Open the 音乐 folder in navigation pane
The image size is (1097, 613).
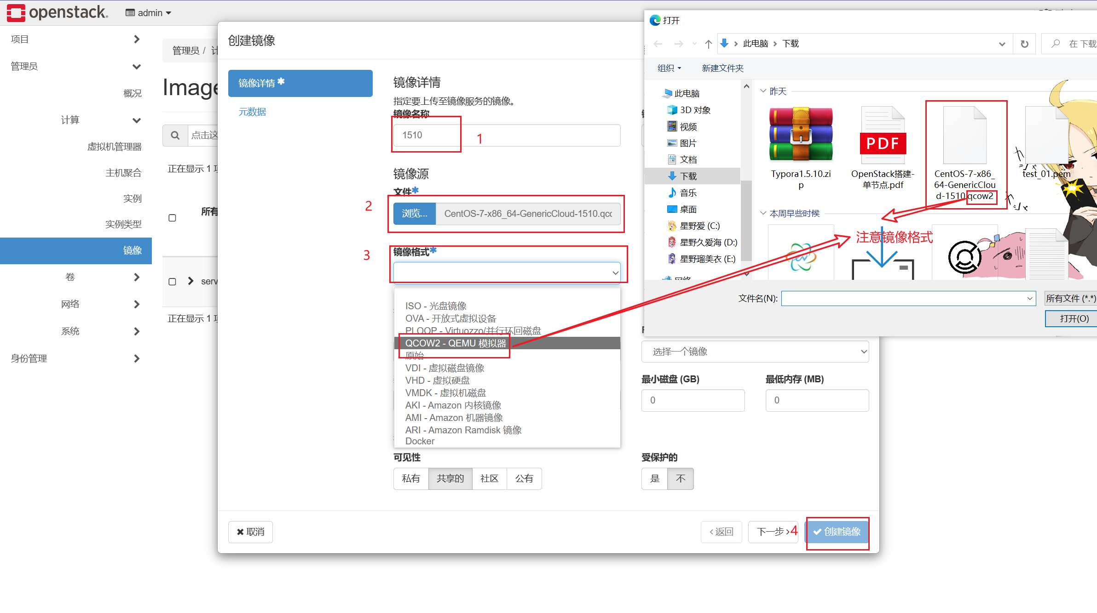coord(688,193)
